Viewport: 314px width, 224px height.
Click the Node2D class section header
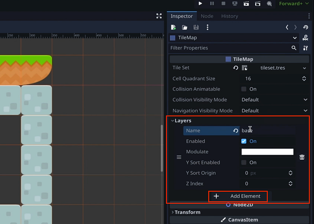239,205
